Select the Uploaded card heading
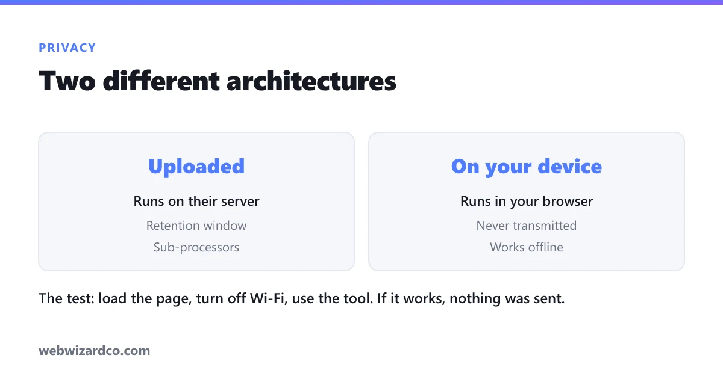 [196, 166]
